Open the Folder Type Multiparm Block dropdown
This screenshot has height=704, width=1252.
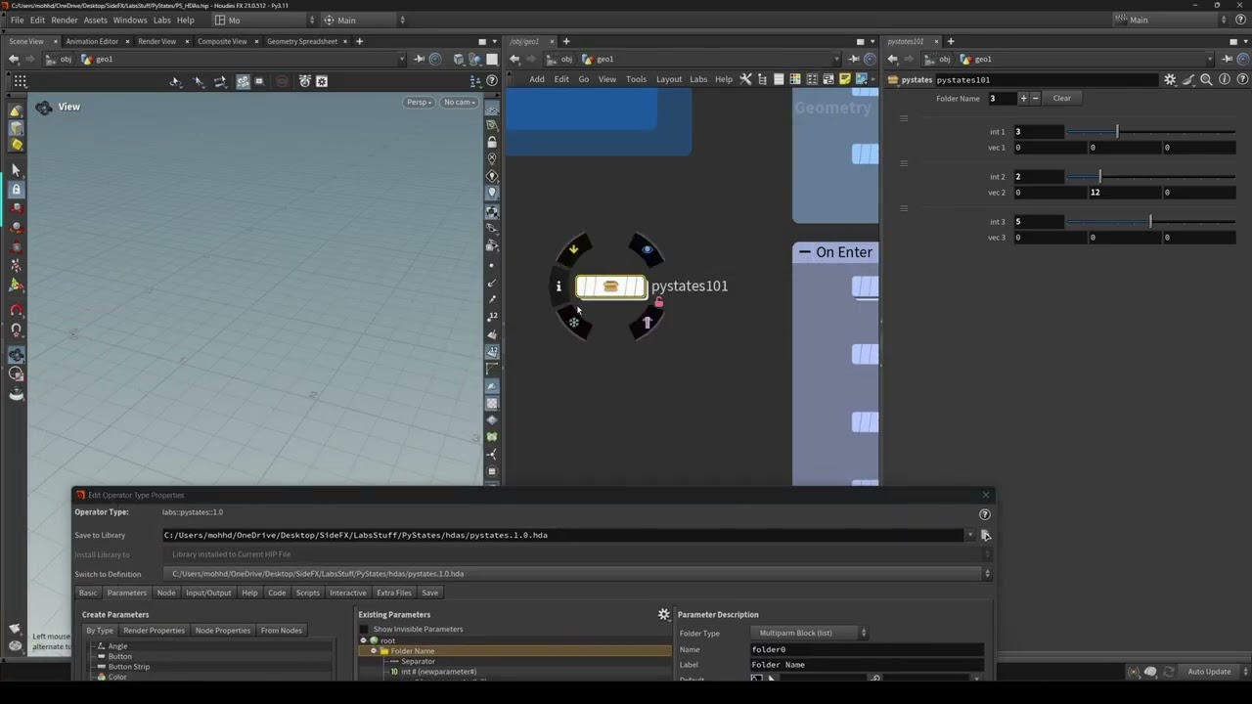(809, 633)
